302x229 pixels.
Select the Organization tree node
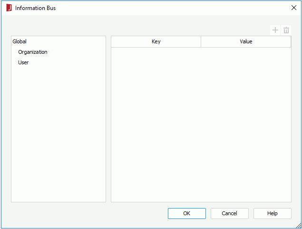click(x=33, y=52)
